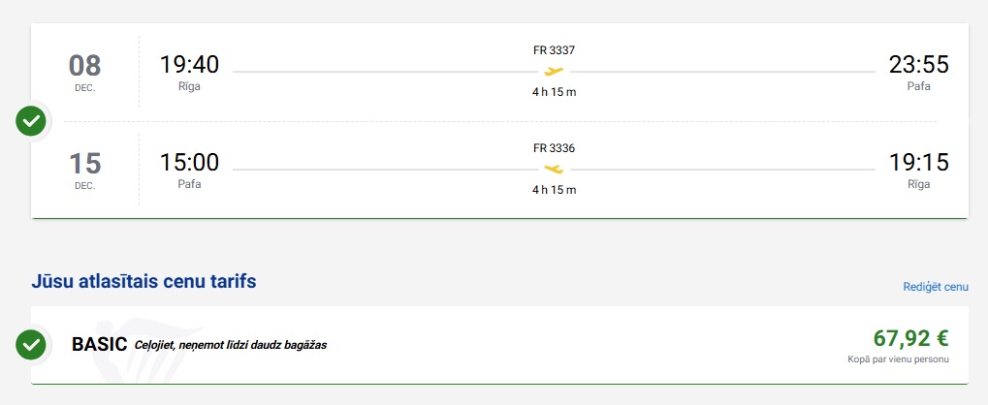
Task: Click the 15:00 departure time from Pafa
Action: 189,162
